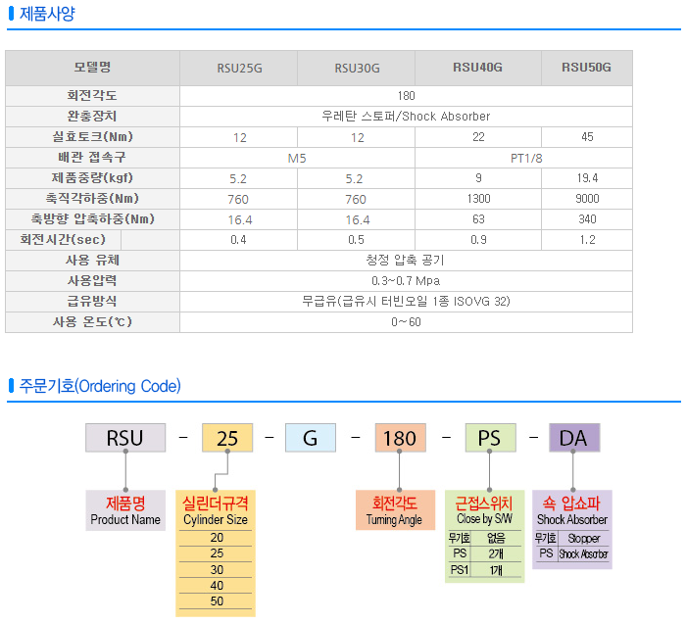The image size is (686, 624).
Task: Select the RSU50G column header
Action: 587,68
